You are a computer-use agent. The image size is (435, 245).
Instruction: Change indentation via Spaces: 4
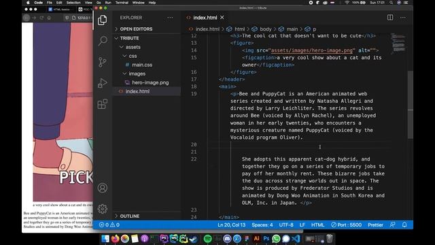[262, 225]
